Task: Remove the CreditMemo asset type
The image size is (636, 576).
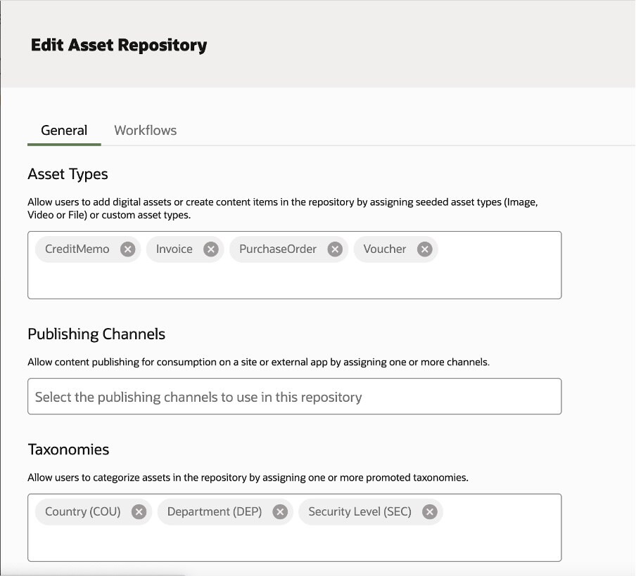Action: tap(127, 249)
